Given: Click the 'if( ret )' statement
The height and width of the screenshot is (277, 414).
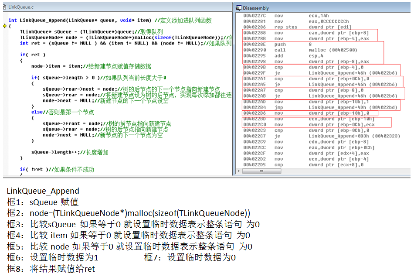Looking at the screenshot, I should click(x=33, y=55).
